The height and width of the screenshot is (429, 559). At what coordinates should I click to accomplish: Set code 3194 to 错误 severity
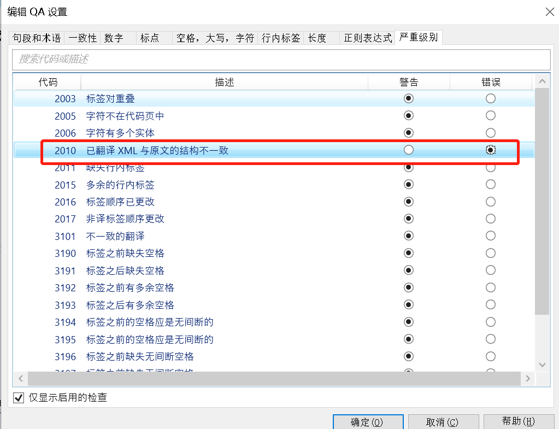coord(491,322)
